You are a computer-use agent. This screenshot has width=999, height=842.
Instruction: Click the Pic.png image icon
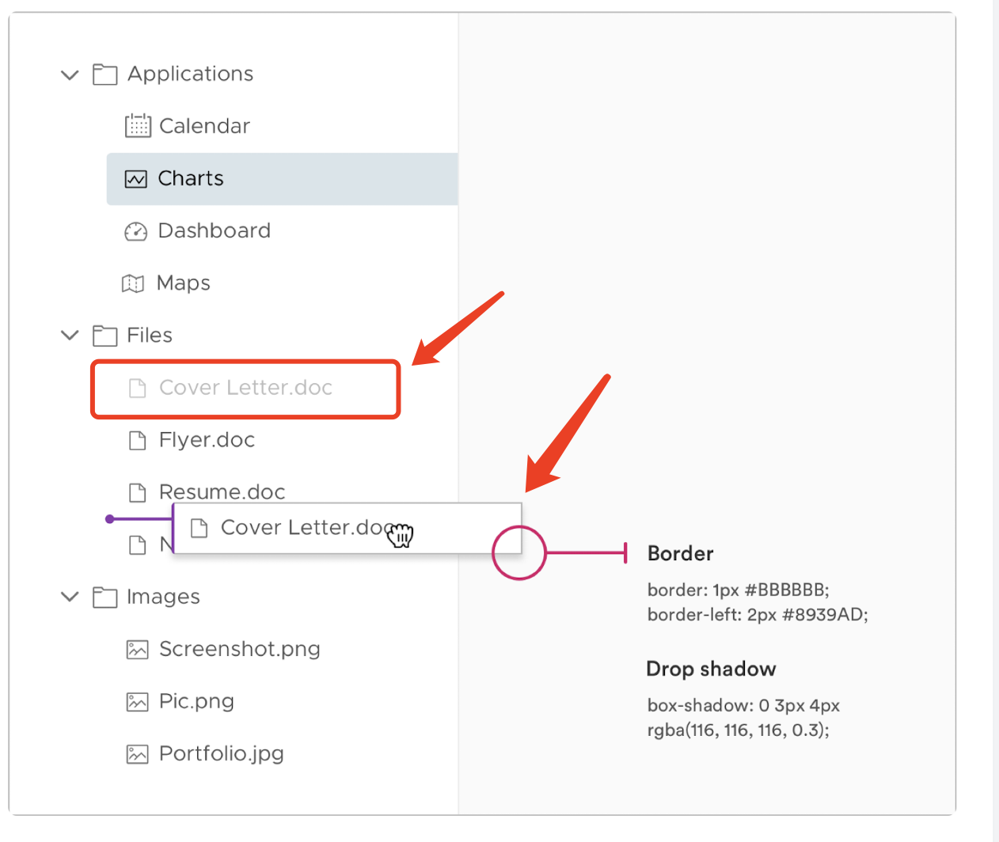click(x=138, y=702)
